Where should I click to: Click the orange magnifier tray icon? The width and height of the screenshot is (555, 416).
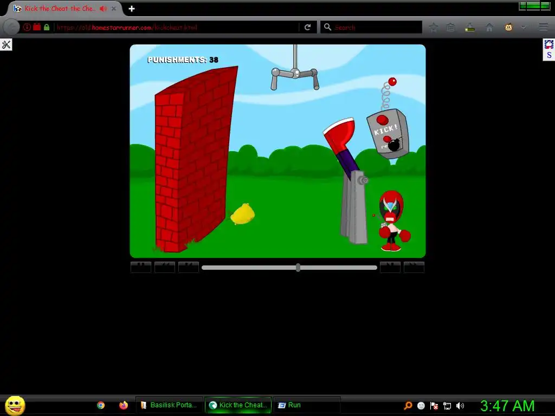[x=408, y=405]
